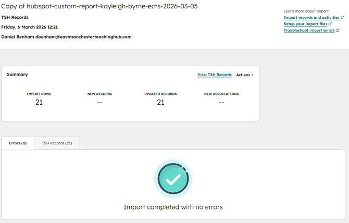Click external-link icon beside Import records and activities
Screen dimensions: 349x223
tap(342, 17)
